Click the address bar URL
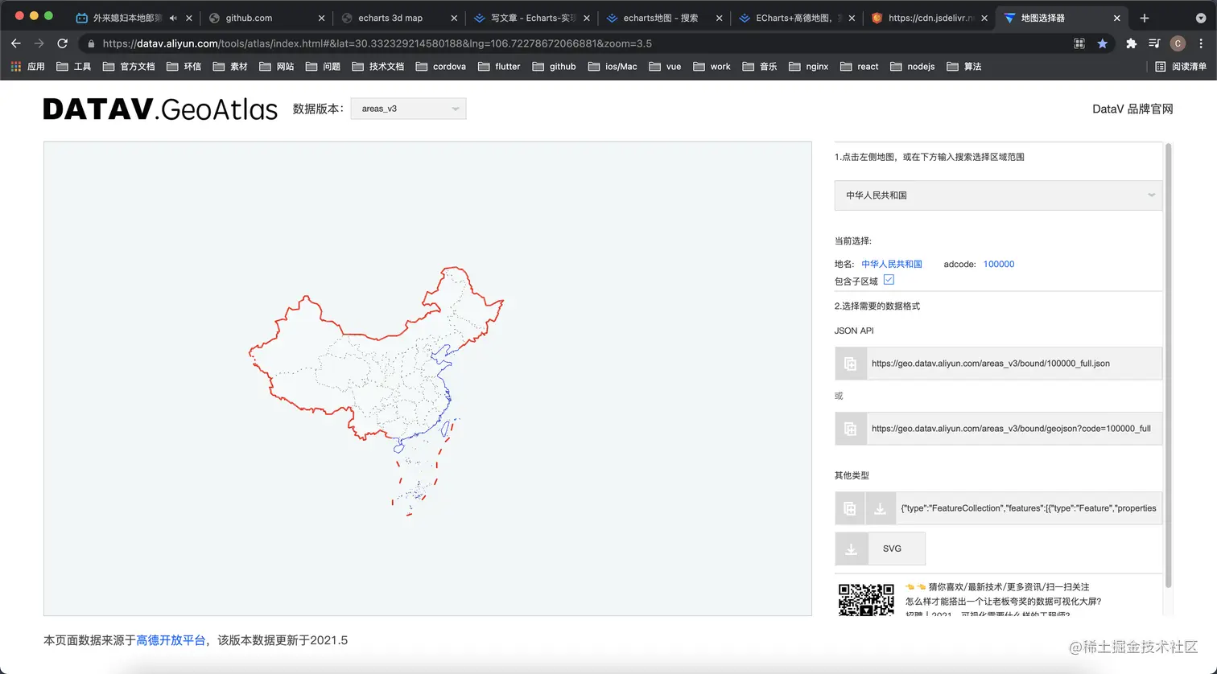The image size is (1217, 674). 377,43
